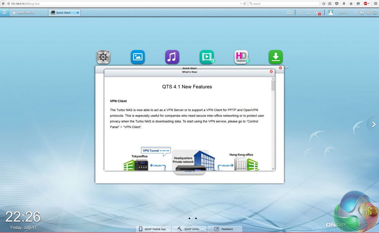Click the desktop clock 22:26
379x233 pixels.
[23, 217]
